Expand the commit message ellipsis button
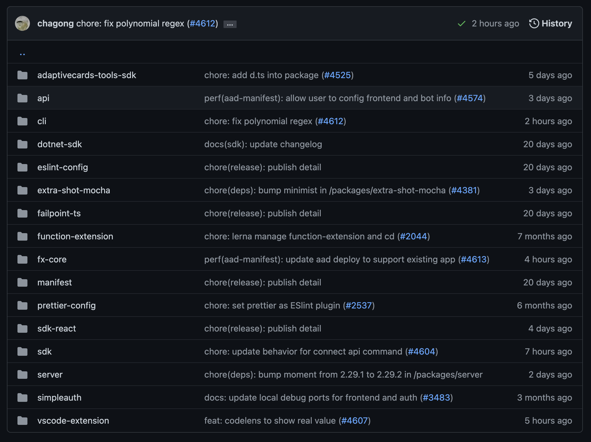591x442 pixels. (230, 24)
